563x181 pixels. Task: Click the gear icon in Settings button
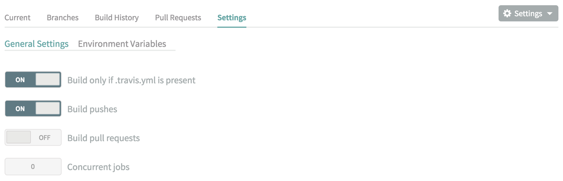click(507, 13)
